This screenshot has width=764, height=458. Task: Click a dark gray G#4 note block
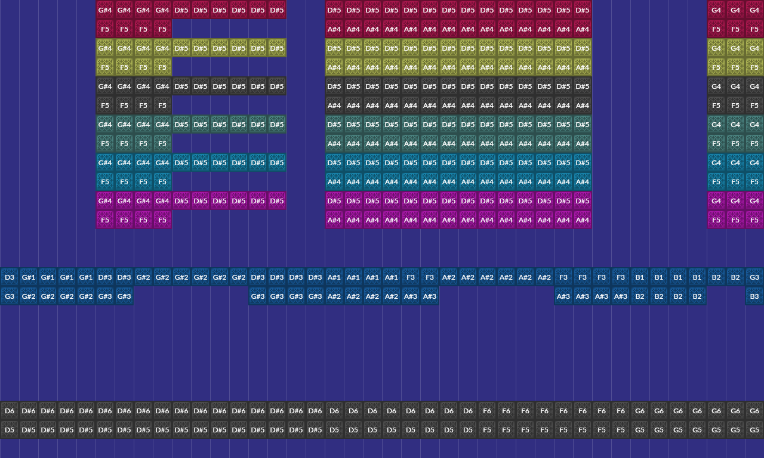click(x=105, y=86)
